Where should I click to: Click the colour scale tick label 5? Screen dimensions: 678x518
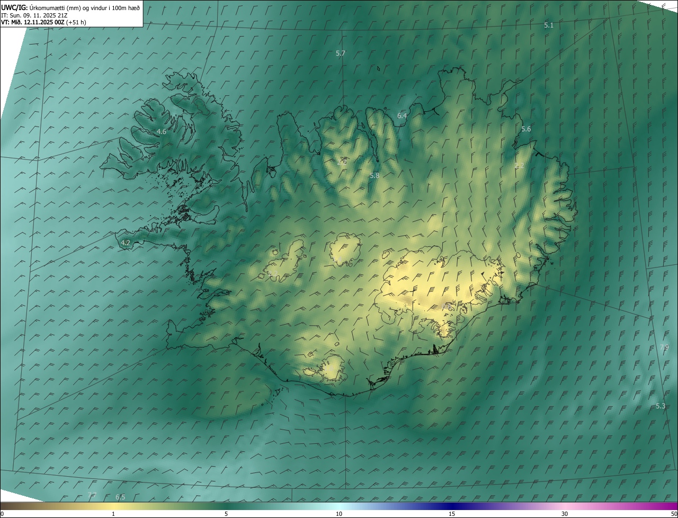(x=226, y=514)
